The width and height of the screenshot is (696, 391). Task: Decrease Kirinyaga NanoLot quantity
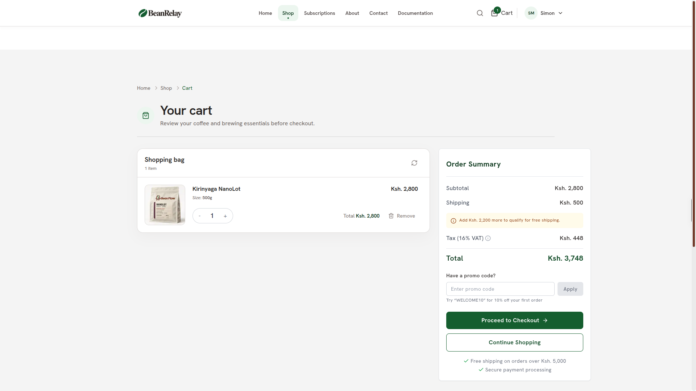pyautogui.click(x=200, y=216)
